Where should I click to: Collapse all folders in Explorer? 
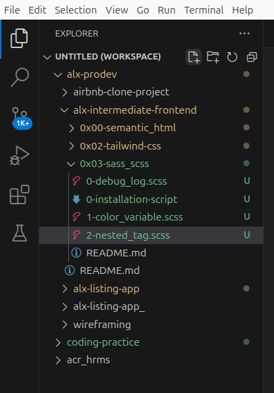coord(252,57)
